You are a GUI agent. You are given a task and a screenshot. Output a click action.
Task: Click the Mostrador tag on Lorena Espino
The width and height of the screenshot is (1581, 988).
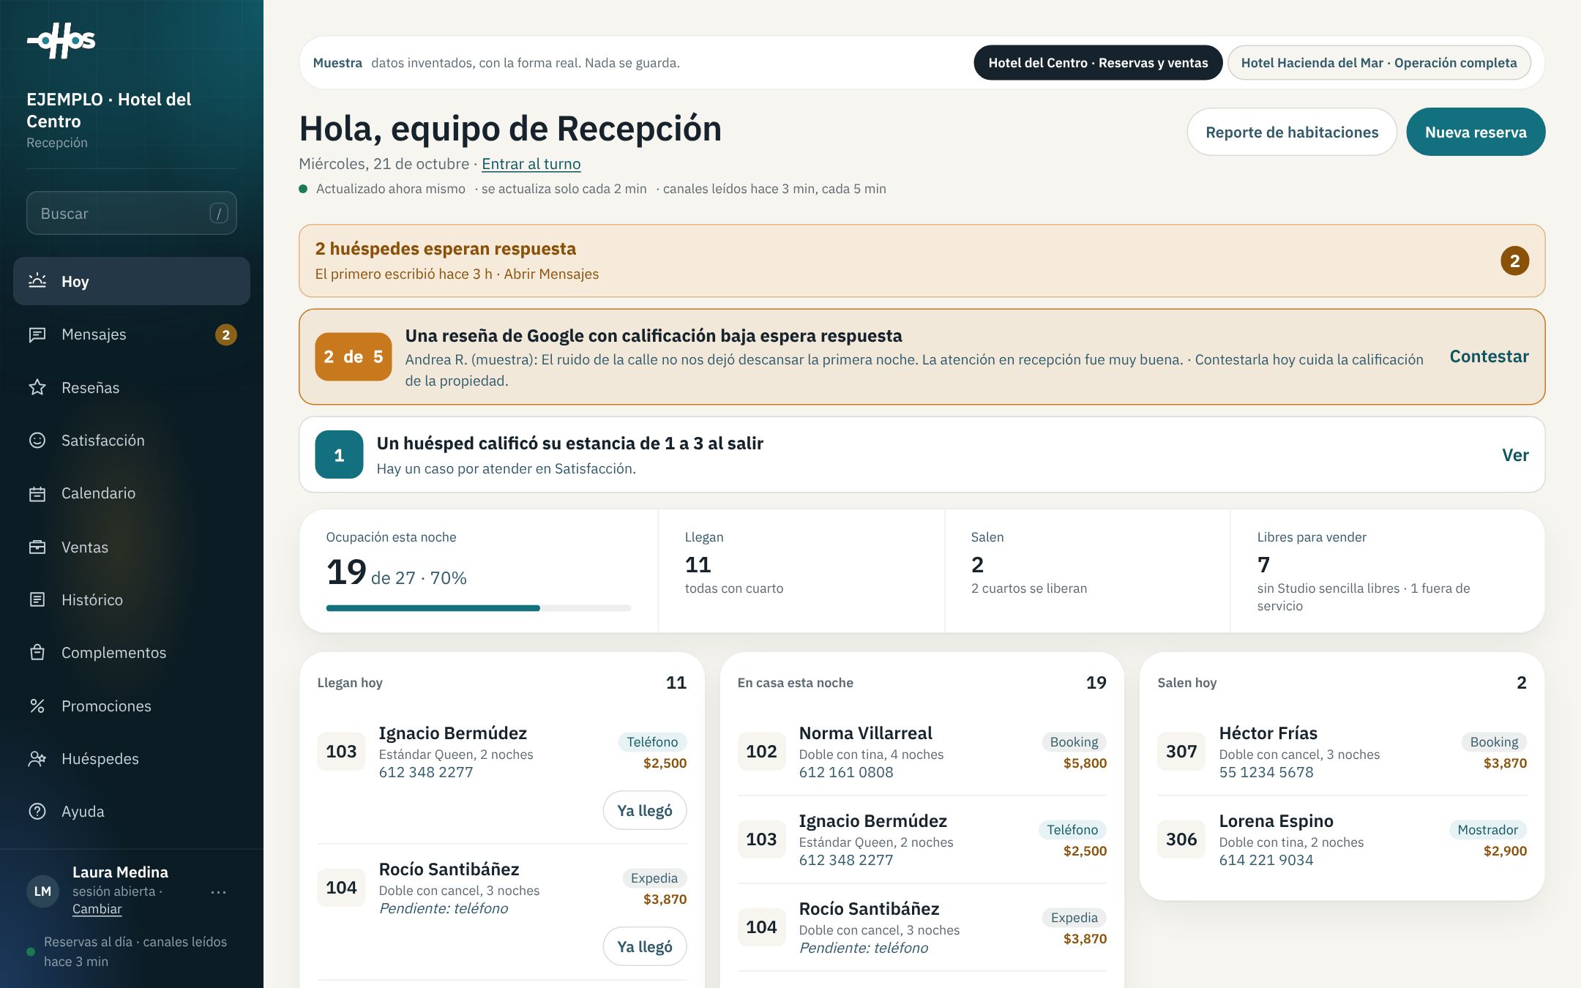pos(1487,830)
